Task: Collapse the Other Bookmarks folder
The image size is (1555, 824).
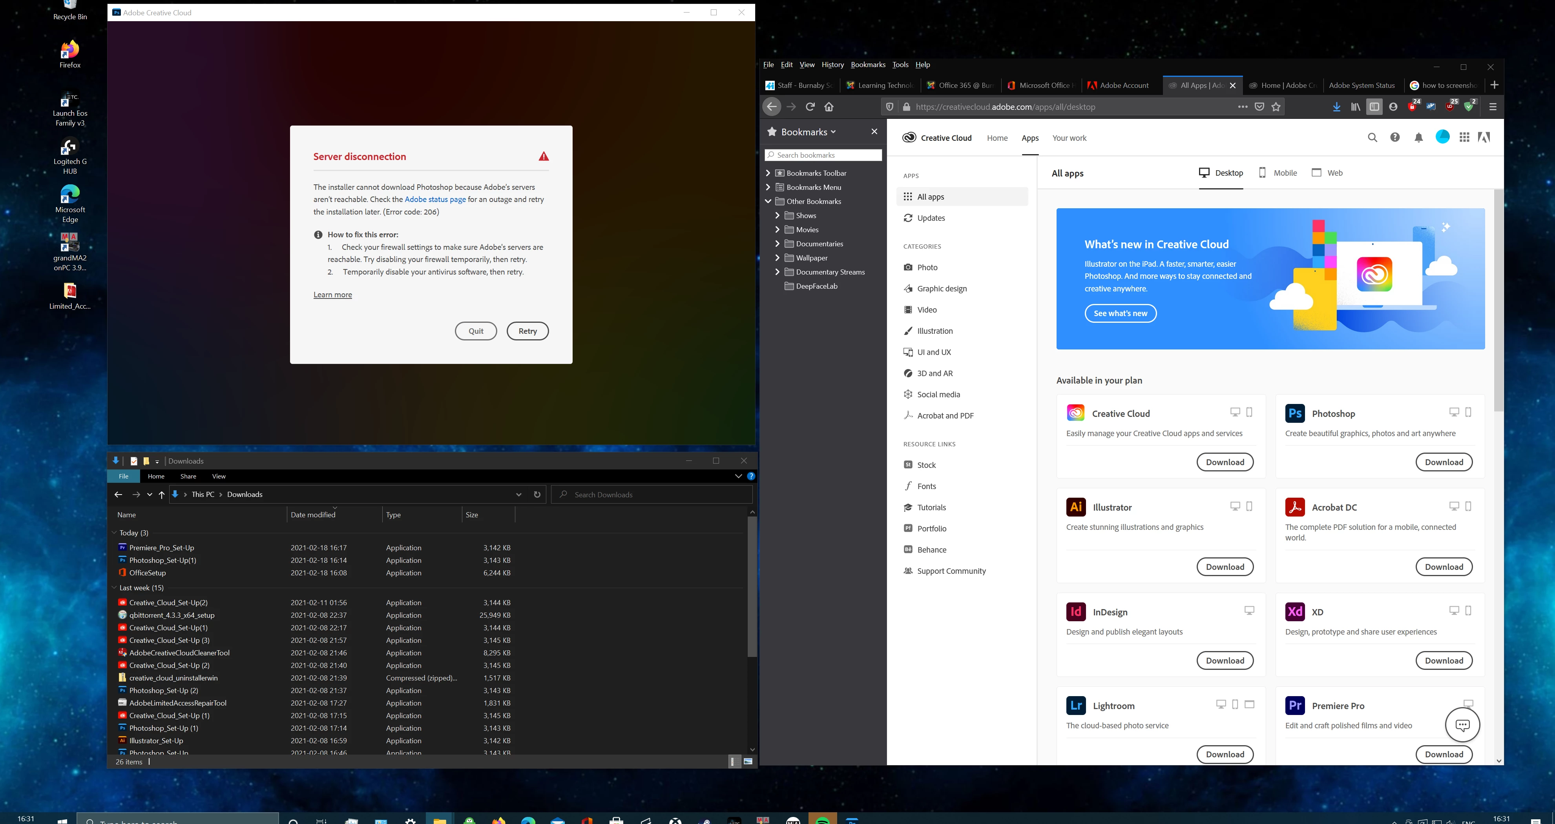Action: pyautogui.click(x=768, y=202)
